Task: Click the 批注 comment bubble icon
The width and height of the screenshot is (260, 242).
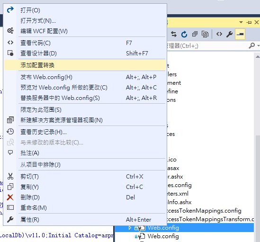Action: 10,152
